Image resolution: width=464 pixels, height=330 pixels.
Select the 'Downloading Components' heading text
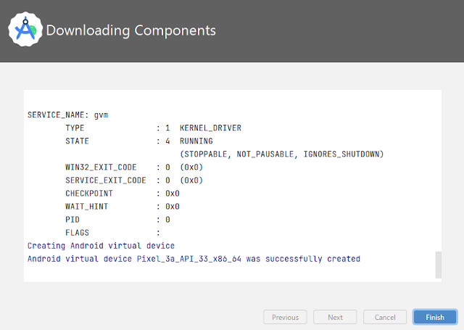[131, 30]
